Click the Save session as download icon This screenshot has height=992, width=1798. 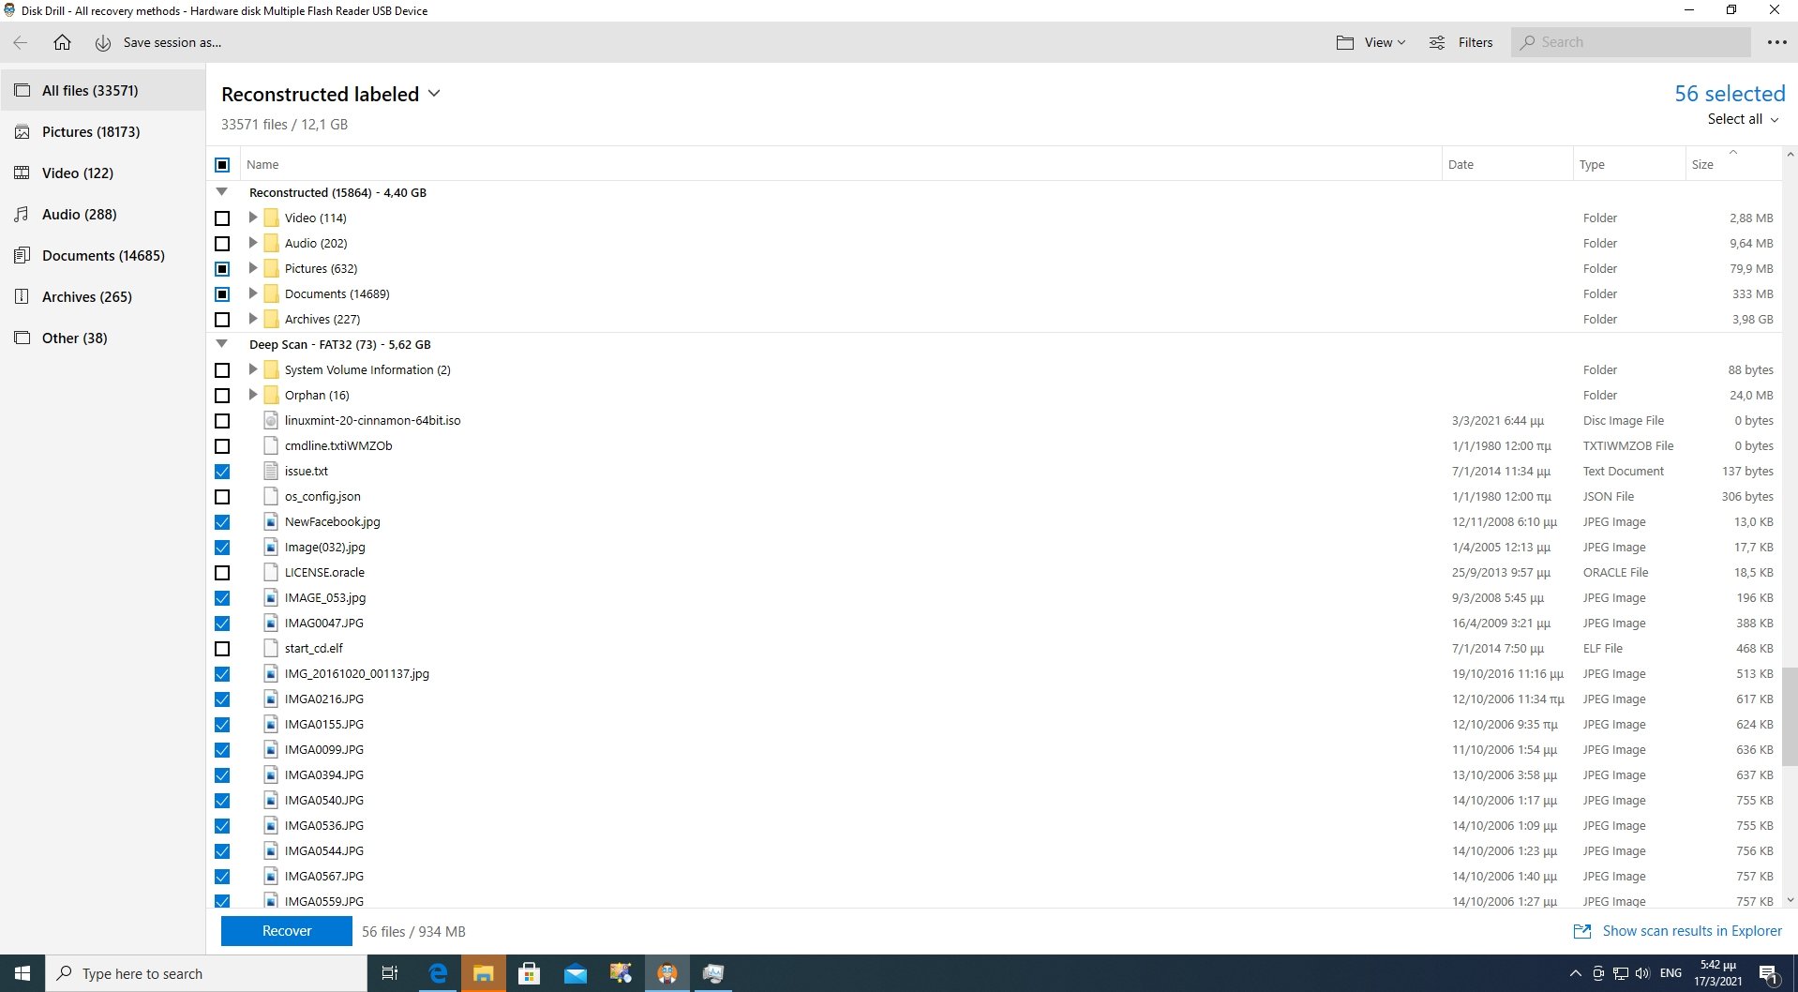click(x=103, y=43)
